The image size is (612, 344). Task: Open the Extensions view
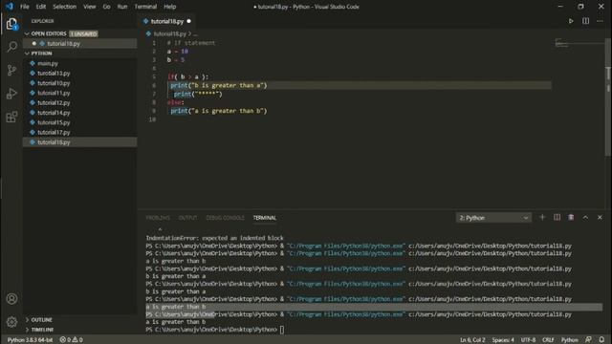coord(11,117)
